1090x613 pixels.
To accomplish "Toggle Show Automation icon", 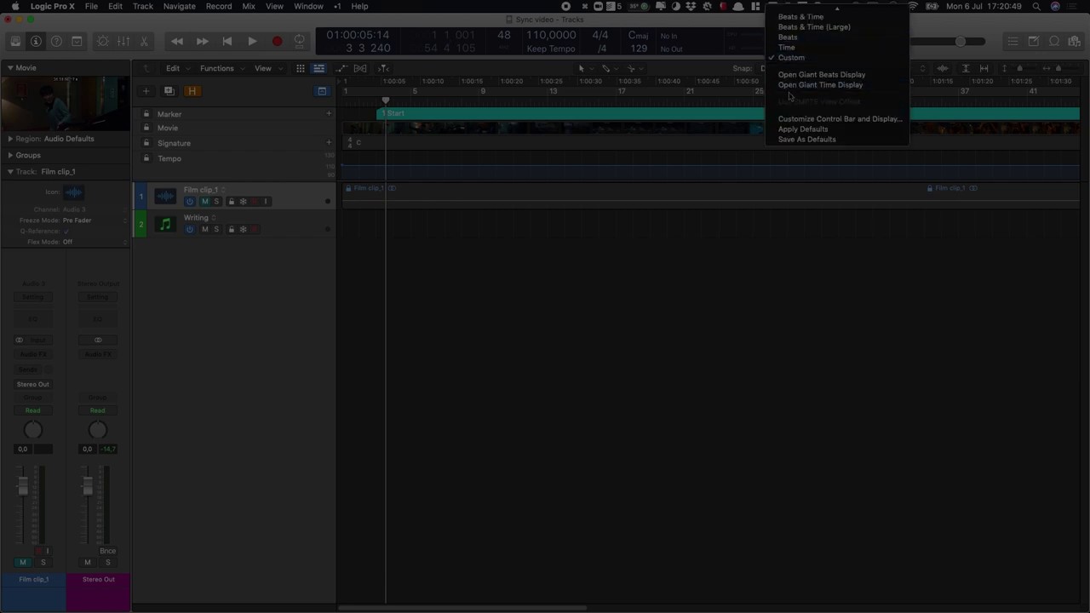I will tap(341, 68).
